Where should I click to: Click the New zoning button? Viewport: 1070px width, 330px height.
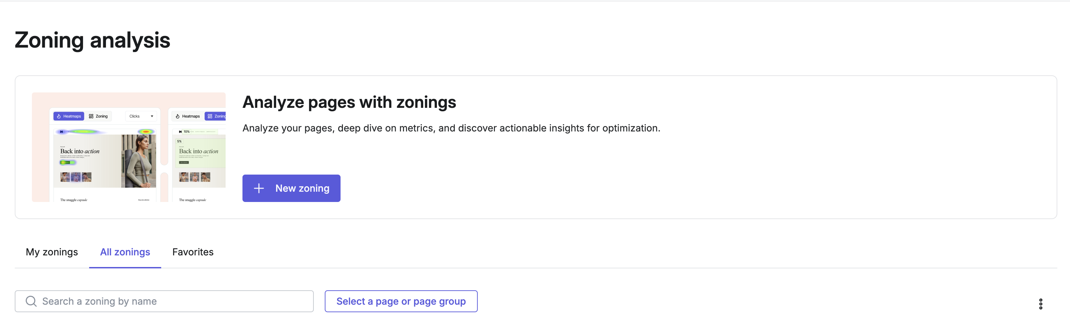click(291, 188)
